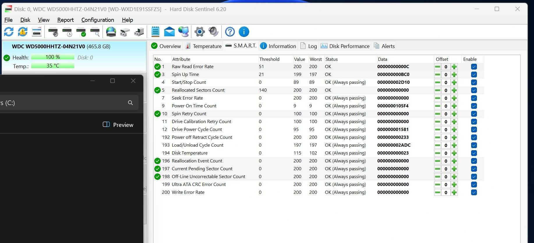Select the Power off Retract Cycle Count row
The height and width of the screenshot is (243, 534).
pos(319,137)
